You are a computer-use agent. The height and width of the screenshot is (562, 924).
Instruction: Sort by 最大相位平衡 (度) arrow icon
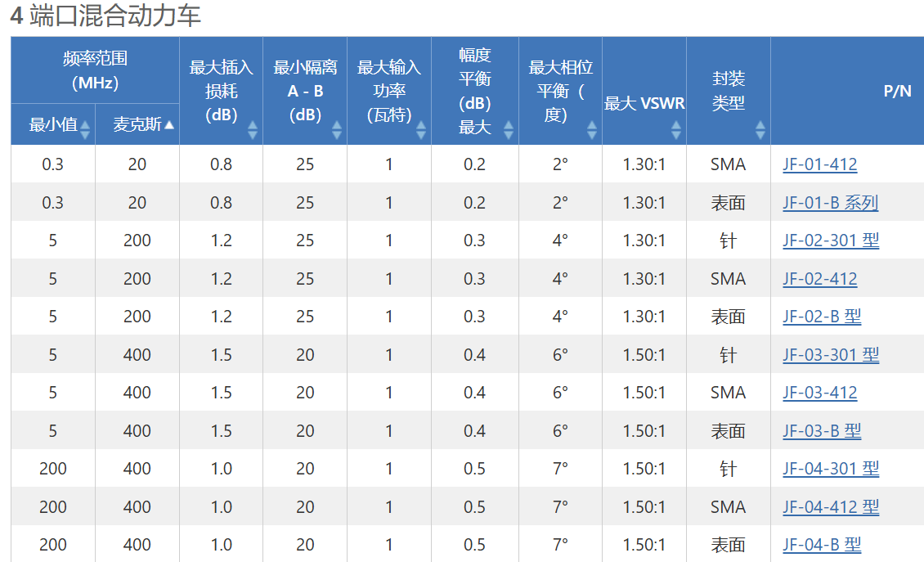click(x=592, y=130)
